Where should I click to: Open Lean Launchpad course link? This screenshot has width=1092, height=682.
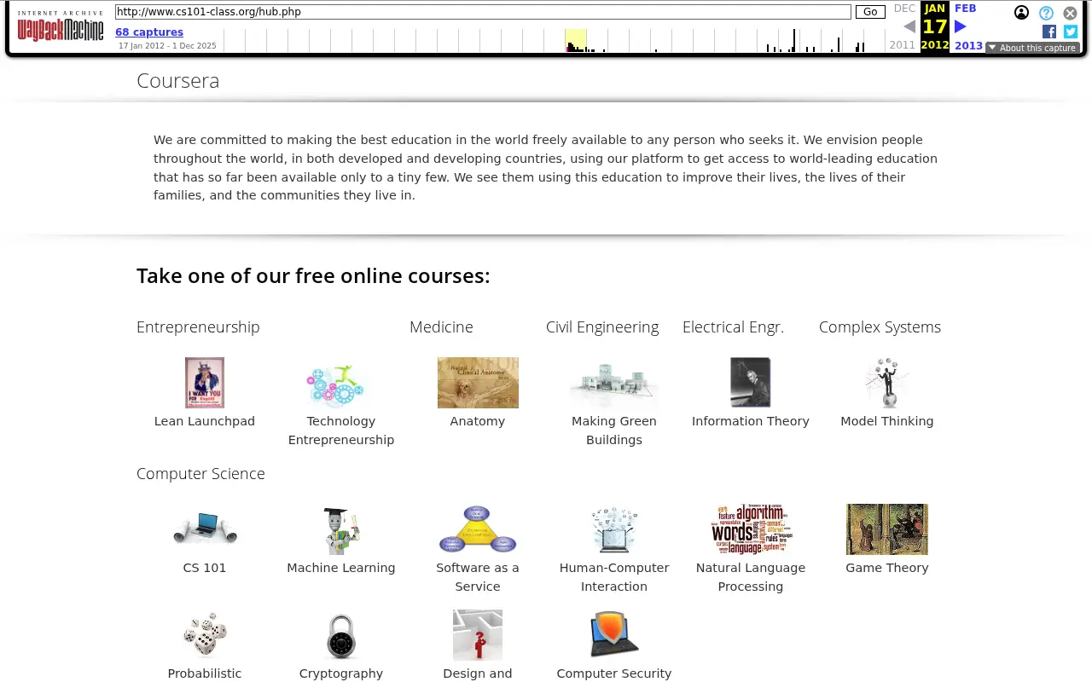[205, 421]
